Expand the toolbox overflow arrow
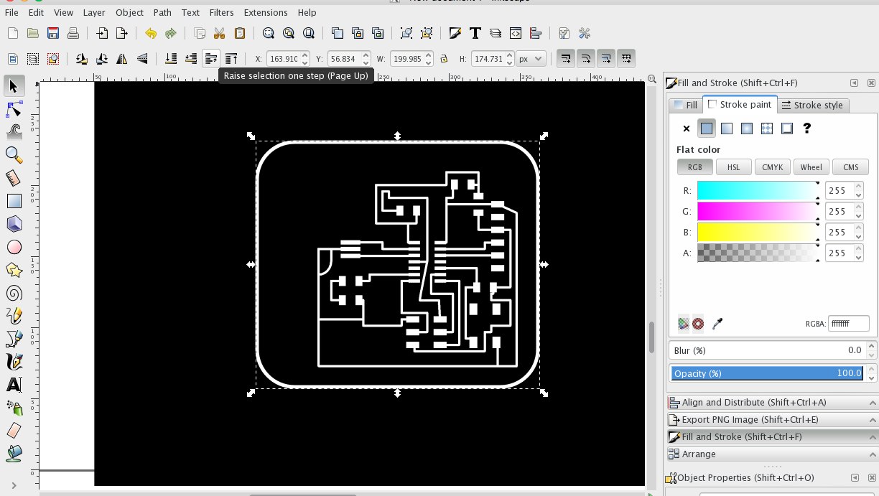 (14, 485)
